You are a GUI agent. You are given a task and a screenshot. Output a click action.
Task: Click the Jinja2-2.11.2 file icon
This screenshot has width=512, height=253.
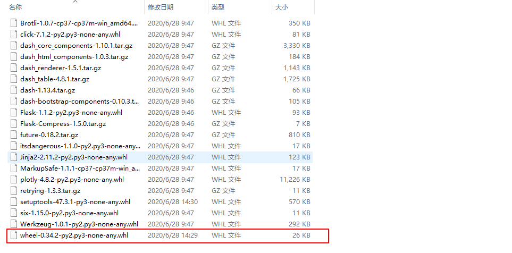[13, 157]
